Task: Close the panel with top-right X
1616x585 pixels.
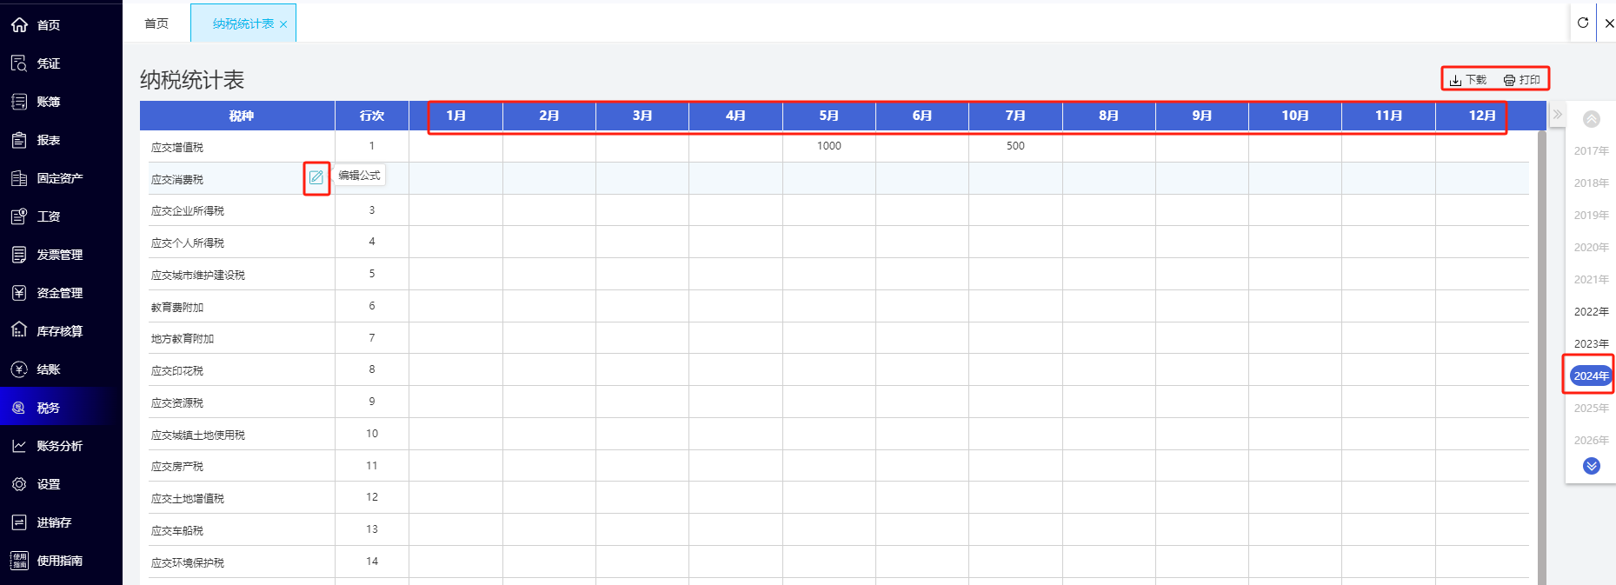Action: [1608, 23]
